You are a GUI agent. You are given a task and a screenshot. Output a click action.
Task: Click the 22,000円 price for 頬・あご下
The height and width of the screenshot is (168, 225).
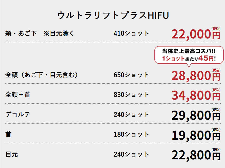click(196, 34)
